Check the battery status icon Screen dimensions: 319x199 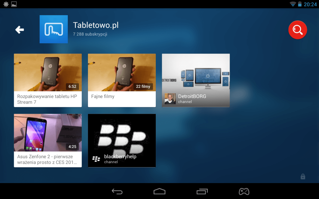point(300,4)
